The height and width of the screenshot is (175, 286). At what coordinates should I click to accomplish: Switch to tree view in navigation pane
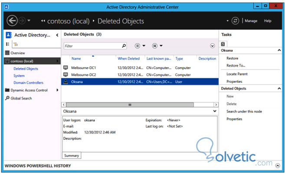tap(16, 44)
